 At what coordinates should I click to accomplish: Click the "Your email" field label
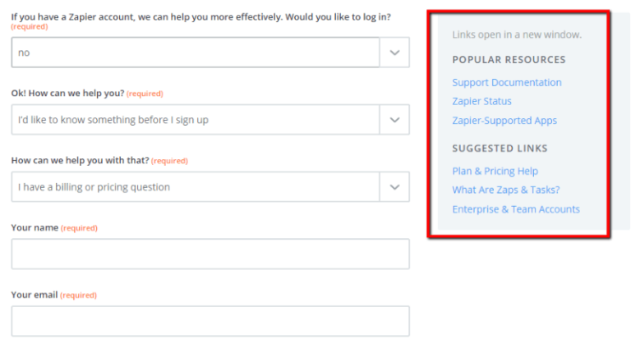35,295
